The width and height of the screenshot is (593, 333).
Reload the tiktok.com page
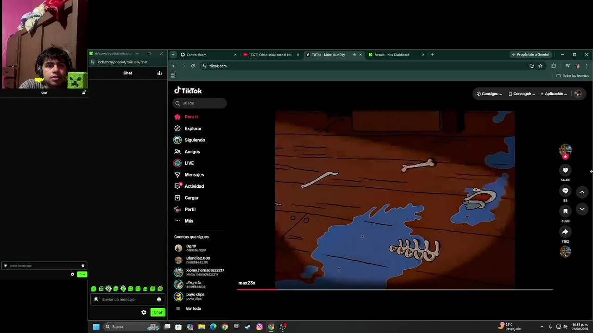click(x=193, y=66)
